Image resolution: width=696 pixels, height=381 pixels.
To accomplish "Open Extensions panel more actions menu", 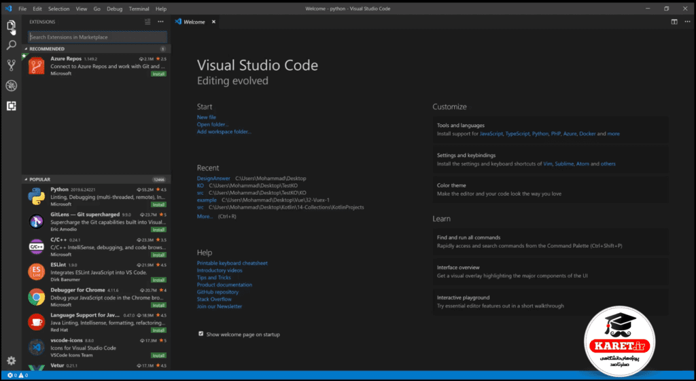I will point(160,22).
